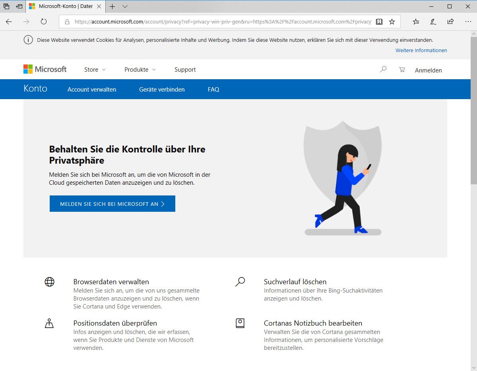Click the globe icon for Browserdaten
The height and width of the screenshot is (371, 477).
tap(49, 282)
